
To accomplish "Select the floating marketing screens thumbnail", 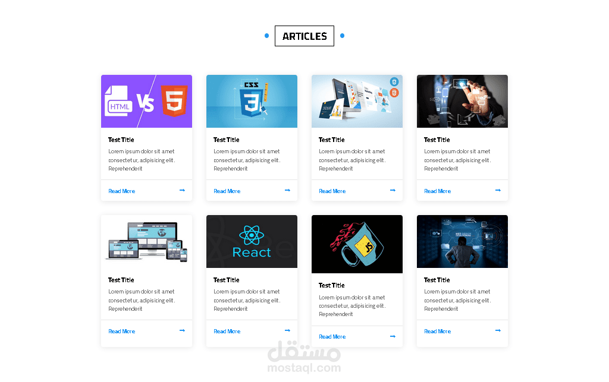I will coord(357,101).
